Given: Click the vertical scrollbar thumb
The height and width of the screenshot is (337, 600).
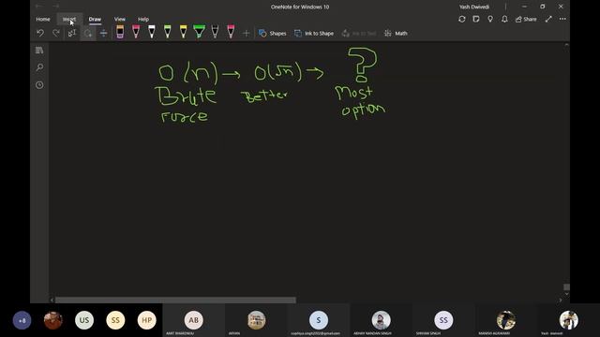Looking at the screenshot, I should 566,287.
